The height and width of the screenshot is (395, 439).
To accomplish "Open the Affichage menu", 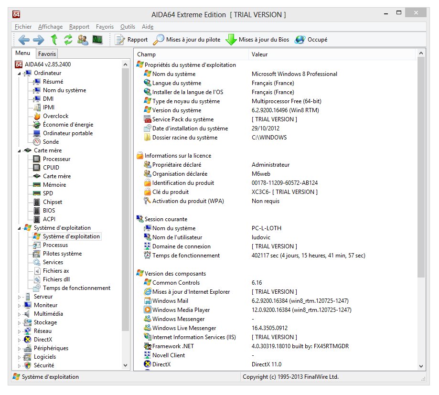I will (50, 27).
